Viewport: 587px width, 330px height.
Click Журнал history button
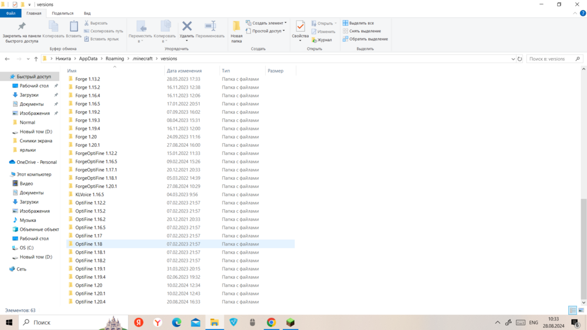point(322,40)
